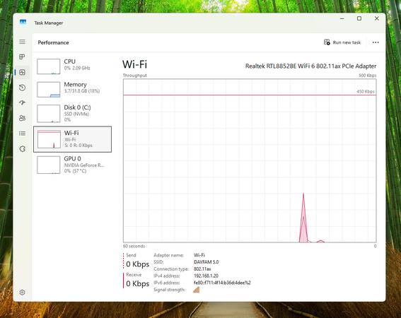Image resolution: width=401 pixels, height=318 pixels.
Task: Click the signal strength indicator icon
Action: (197, 290)
